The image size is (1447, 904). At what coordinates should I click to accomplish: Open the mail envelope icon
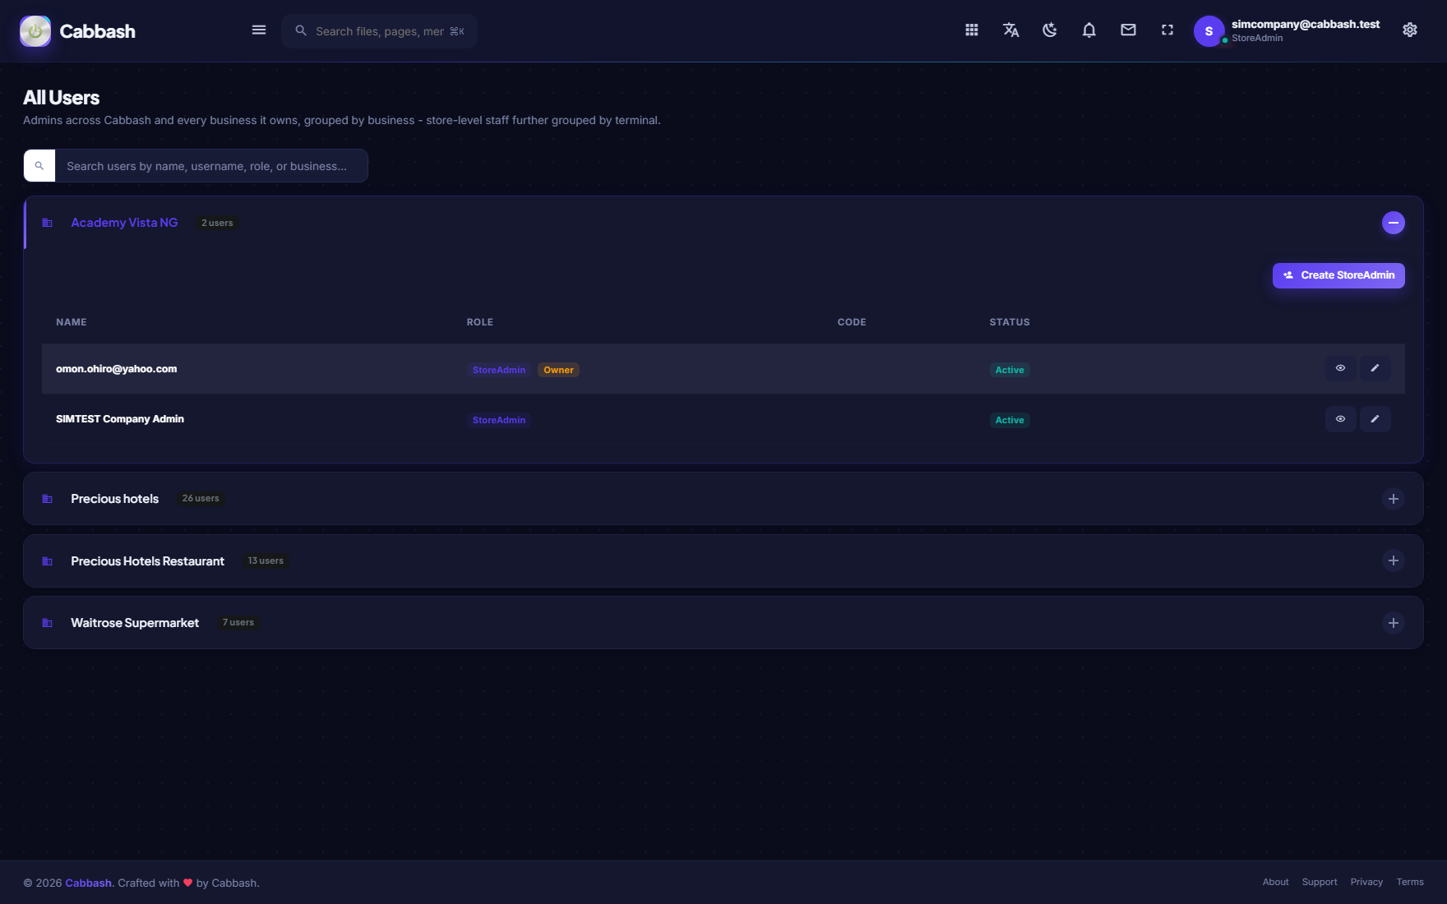[x=1128, y=30]
